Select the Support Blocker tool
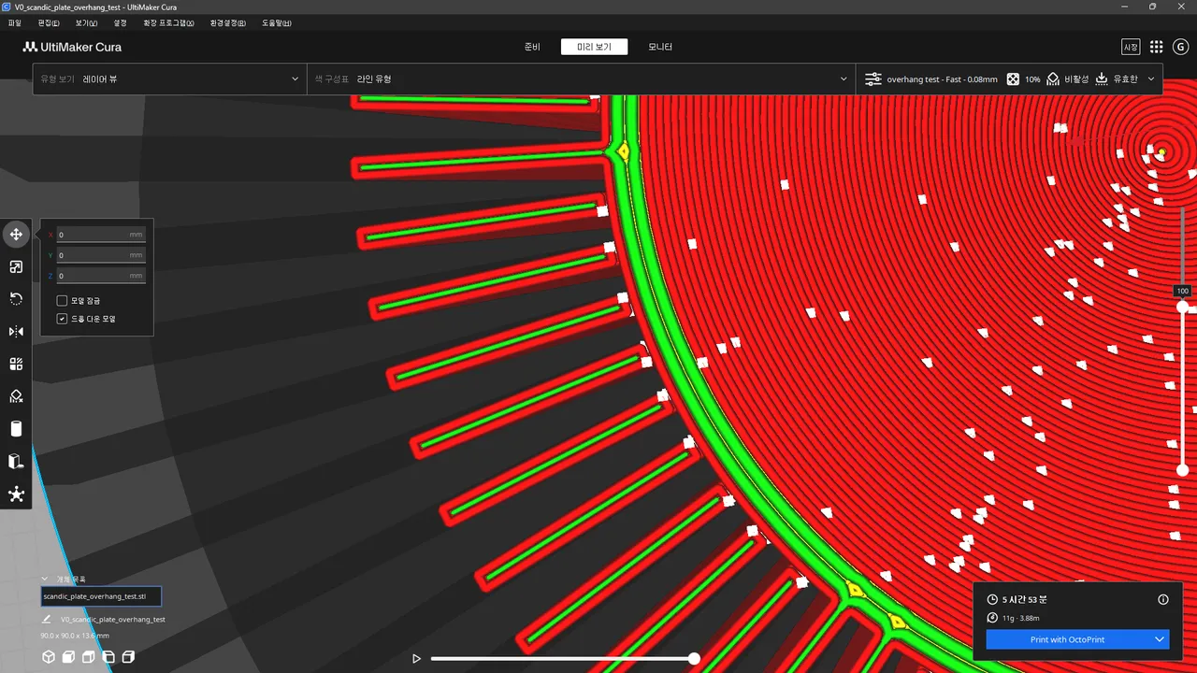The image size is (1197, 673). pyautogui.click(x=16, y=396)
